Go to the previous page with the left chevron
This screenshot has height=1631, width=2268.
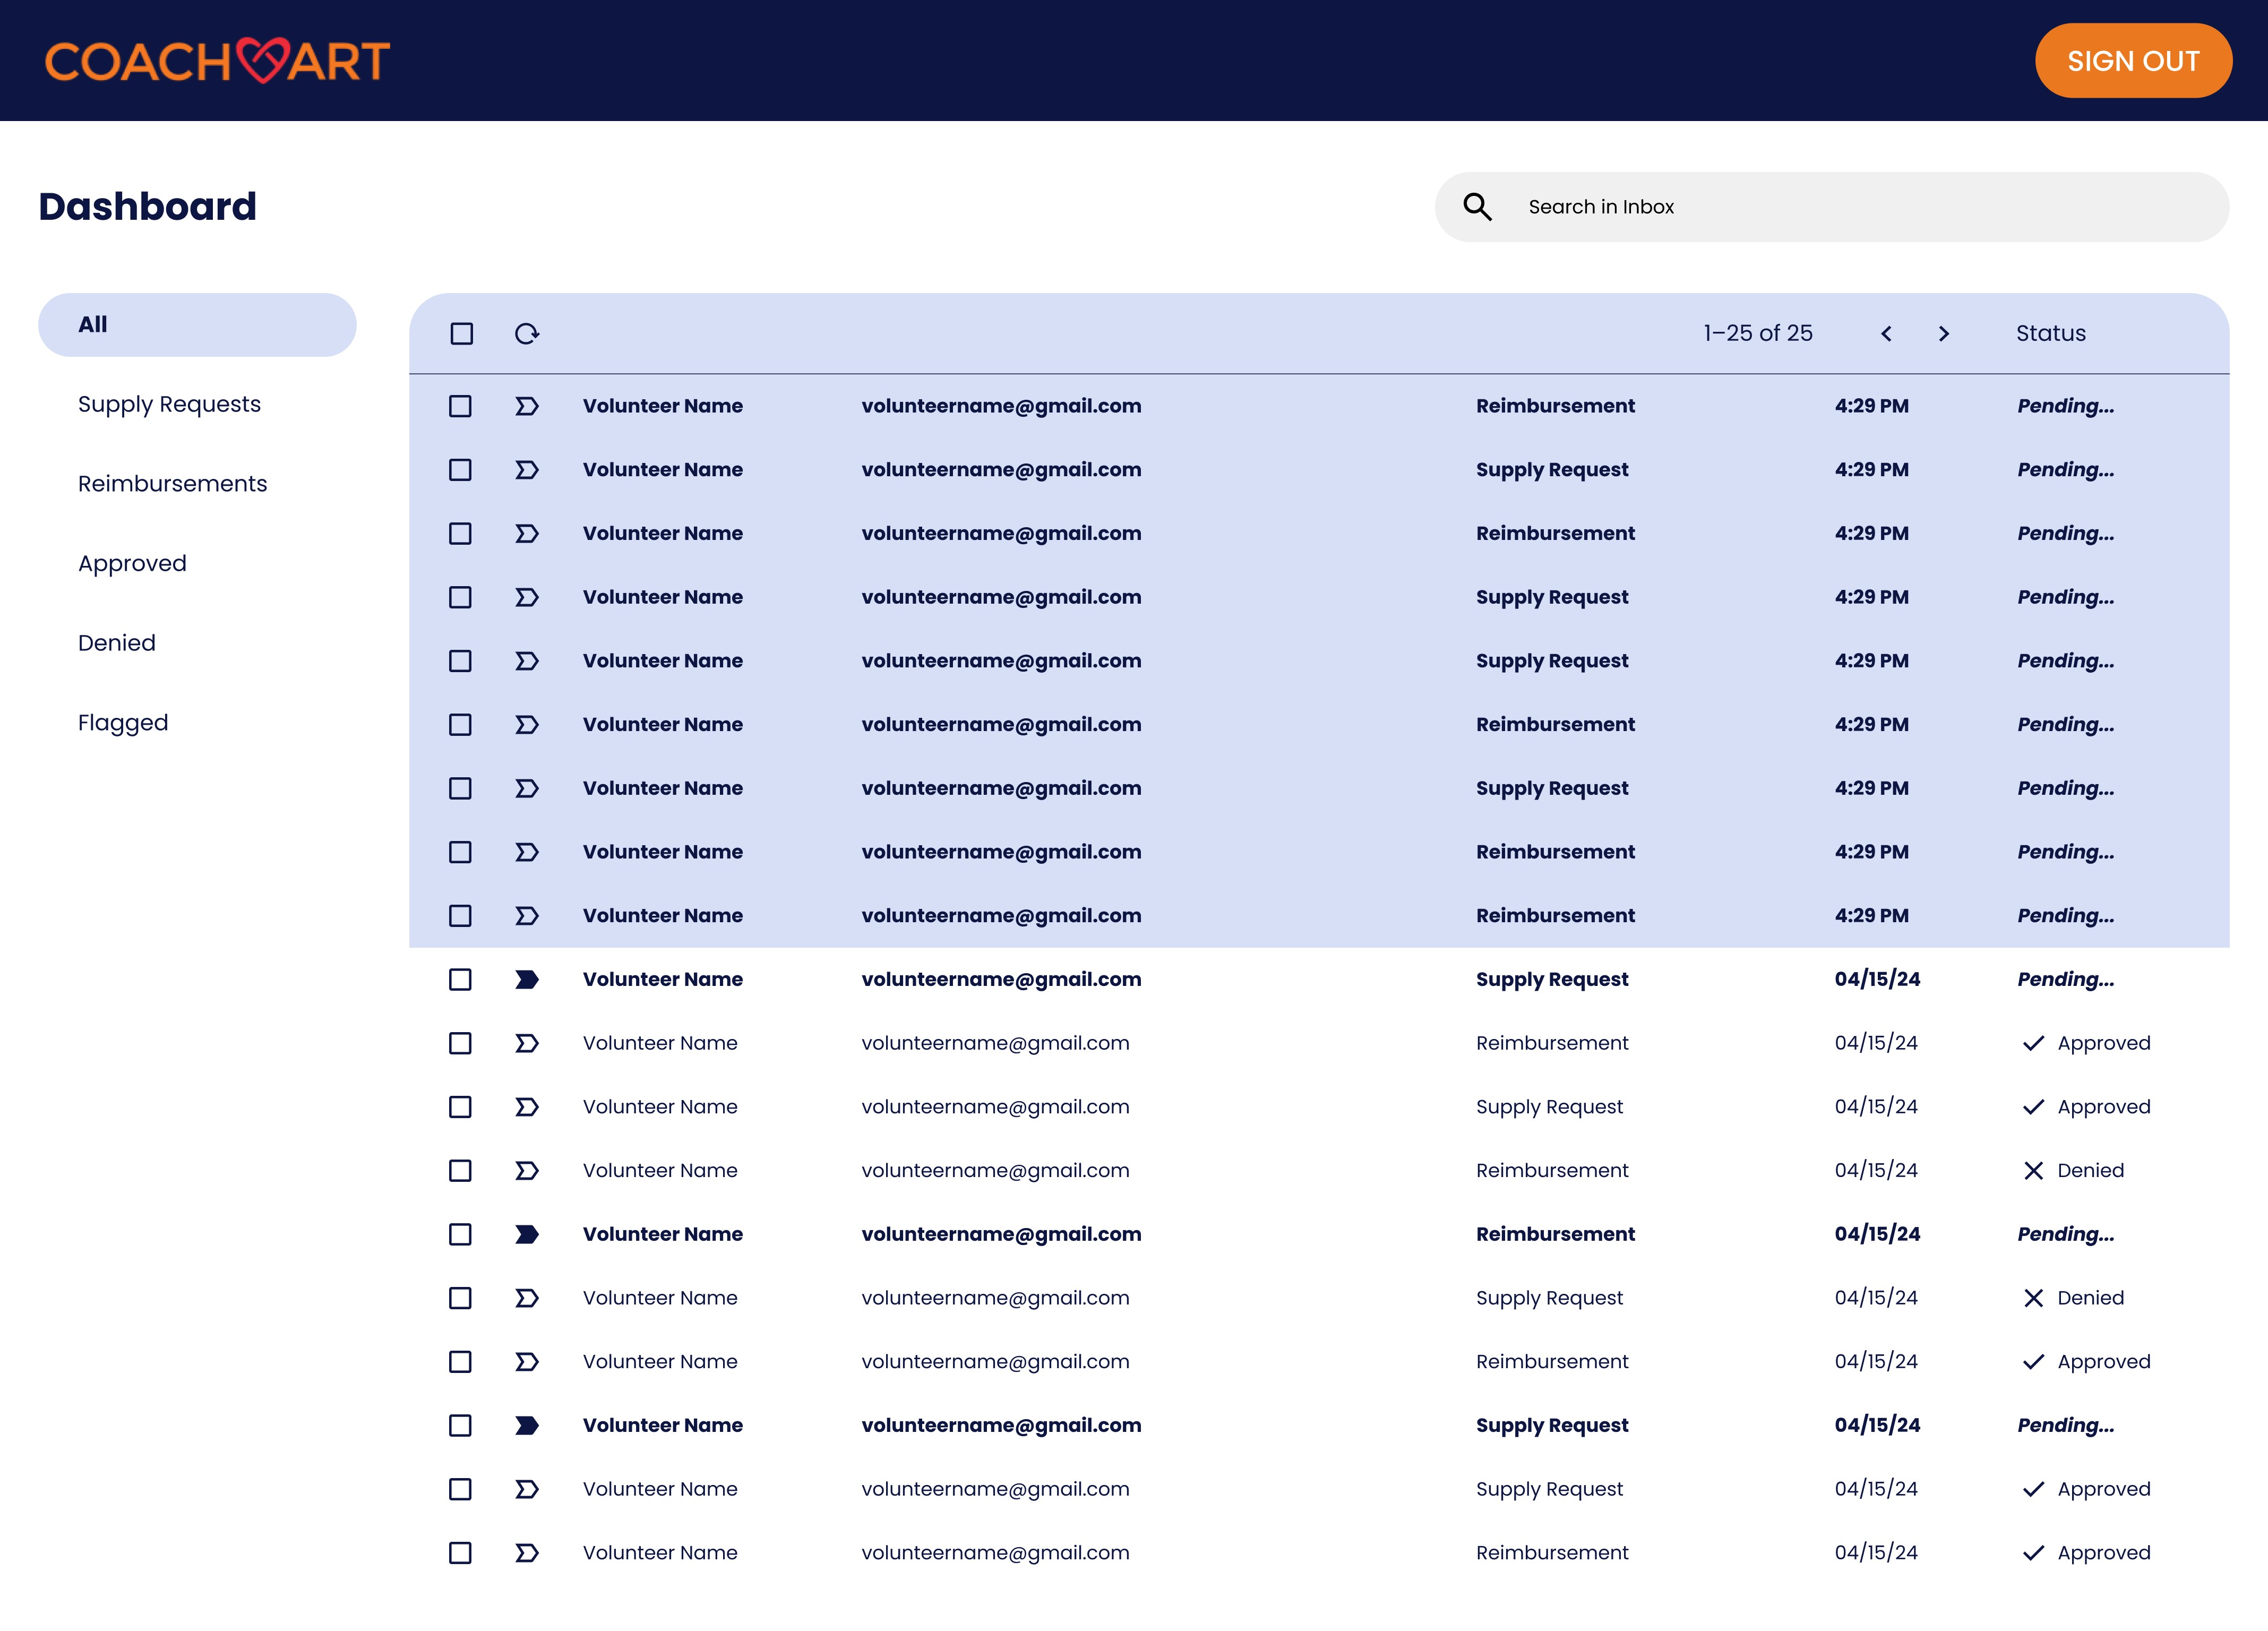[x=1886, y=334]
